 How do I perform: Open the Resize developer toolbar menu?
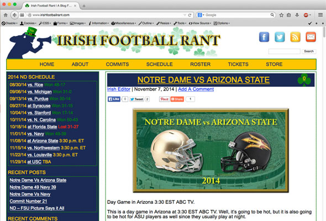click(164, 23)
